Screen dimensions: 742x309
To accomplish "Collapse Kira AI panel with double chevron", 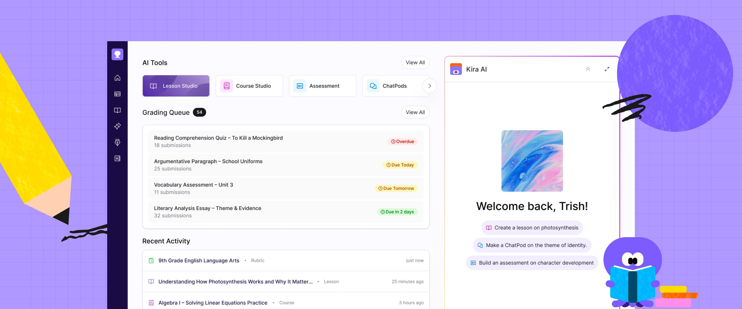I will point(588,69).
